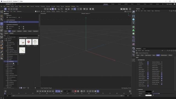Screen dimensions: 176x99
Task: Play the animation forward
Action: (x=45, y=91)
